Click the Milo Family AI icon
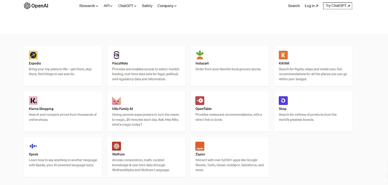This screenshot has height=185, width=388. pos(116,101)
